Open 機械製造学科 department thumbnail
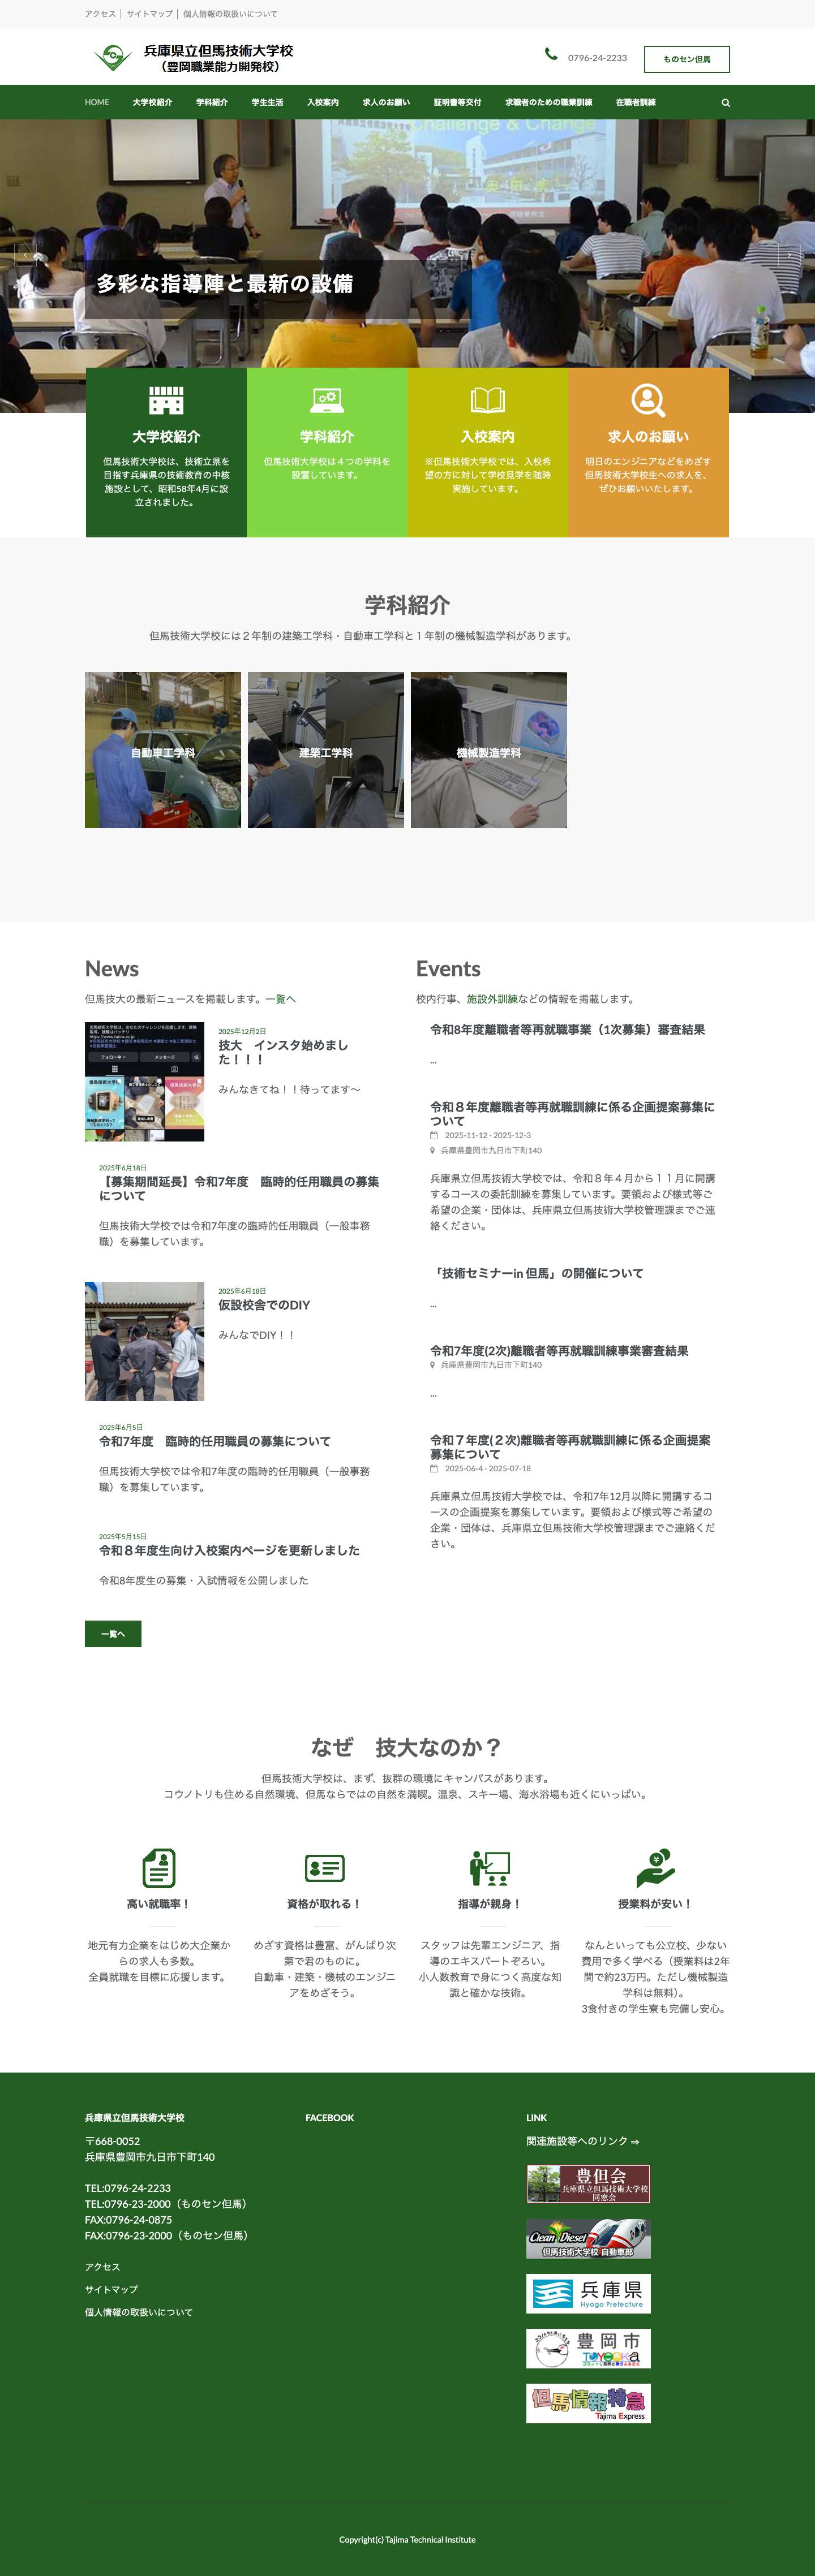Screen dimensions: 815x2576 click(489, 750)
